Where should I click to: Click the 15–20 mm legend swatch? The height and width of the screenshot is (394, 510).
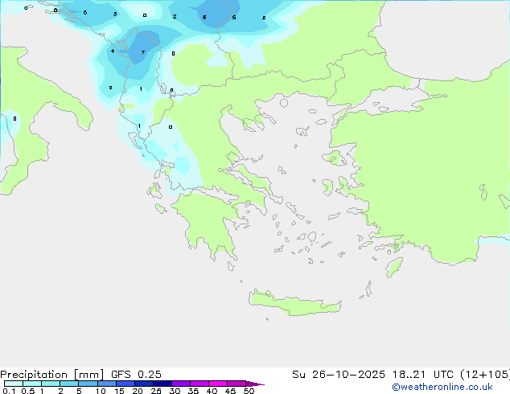[125, 384]
